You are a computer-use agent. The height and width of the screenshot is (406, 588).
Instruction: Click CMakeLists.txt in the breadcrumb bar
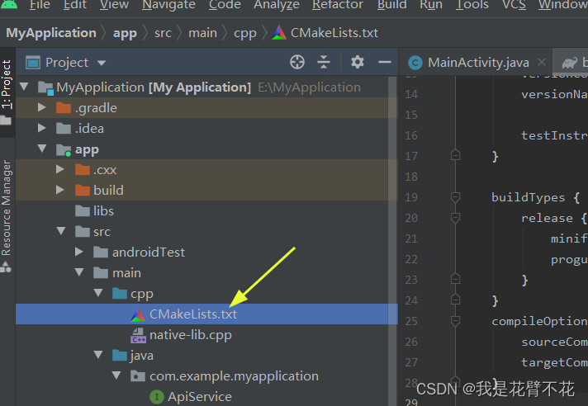tap(334, 33)
